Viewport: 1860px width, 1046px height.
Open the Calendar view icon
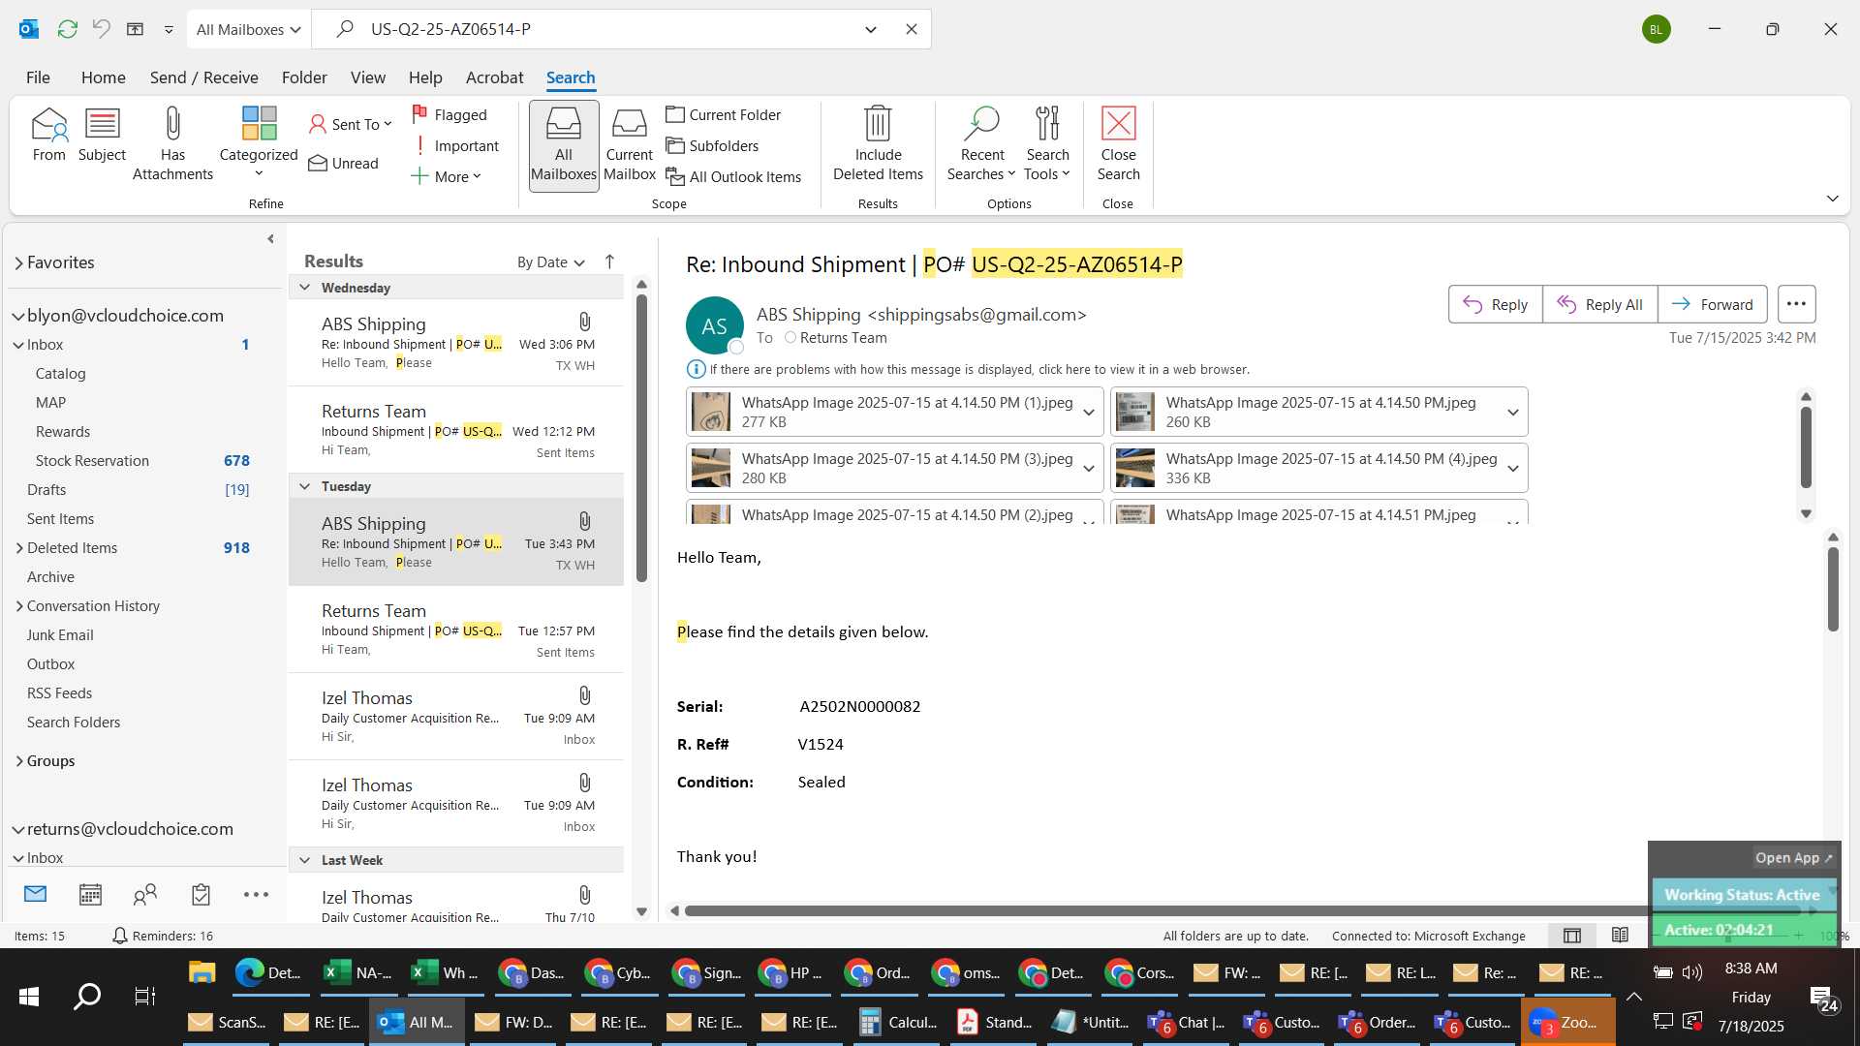click(90, 895)
